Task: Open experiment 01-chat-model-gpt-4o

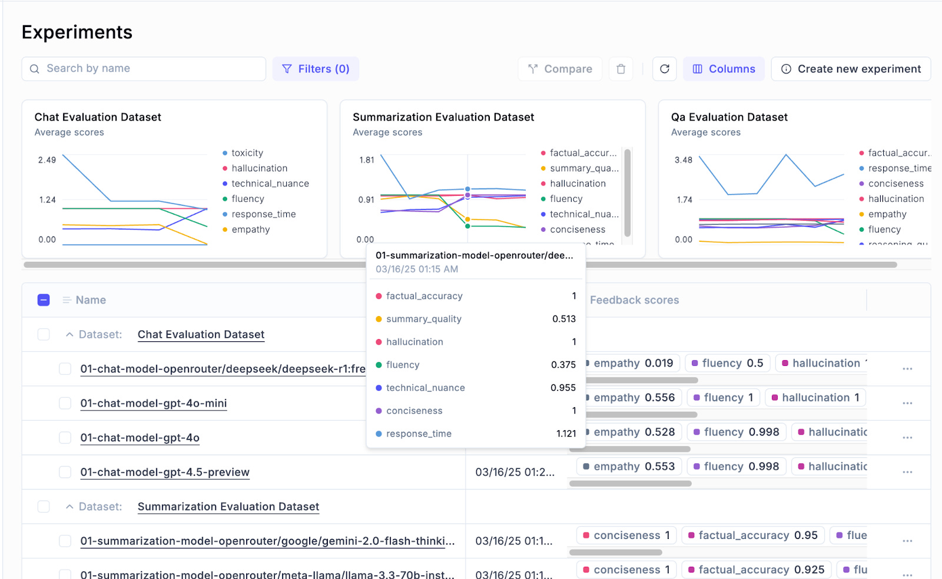Action: (140, 438)
